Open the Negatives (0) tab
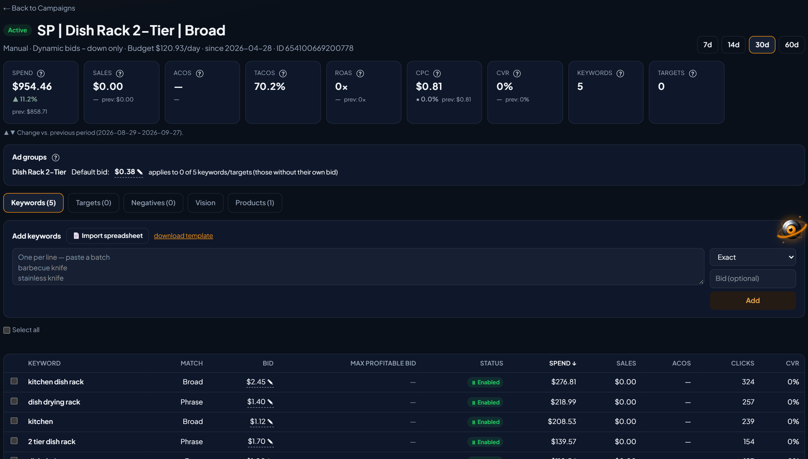The image size is (808, 459). coord(153,203)
